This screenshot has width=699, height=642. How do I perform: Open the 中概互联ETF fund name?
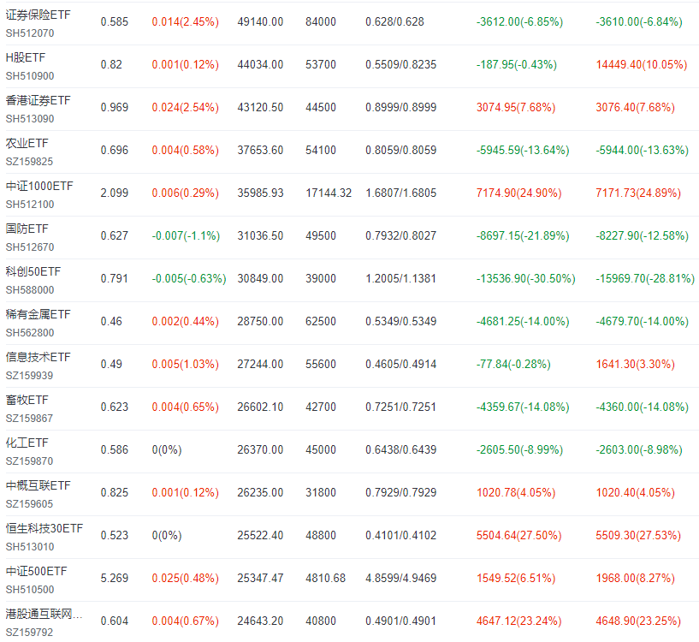(x=38, y=486)
